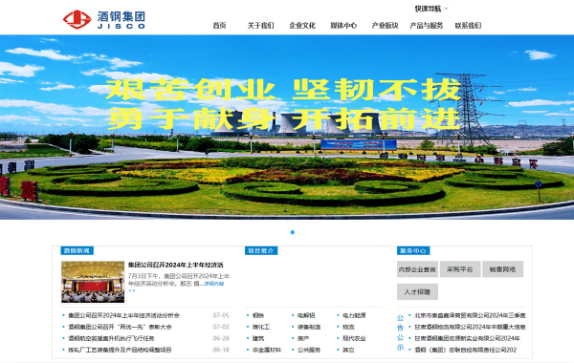Open the 联系我们 menu item
574x363 pixels.
click(468, 25)
